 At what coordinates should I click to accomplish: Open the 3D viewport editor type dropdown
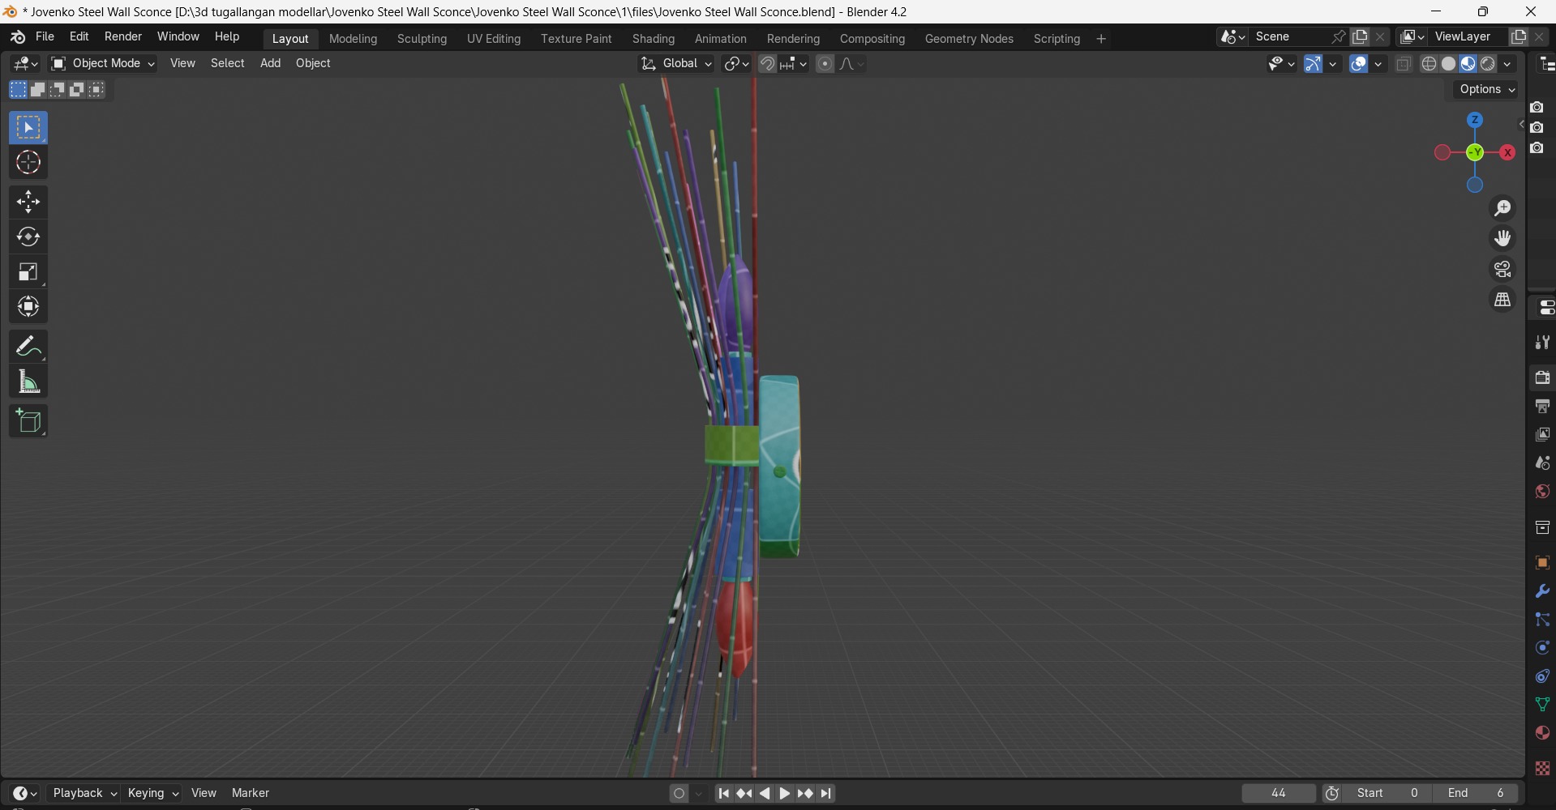coord(25,63)
